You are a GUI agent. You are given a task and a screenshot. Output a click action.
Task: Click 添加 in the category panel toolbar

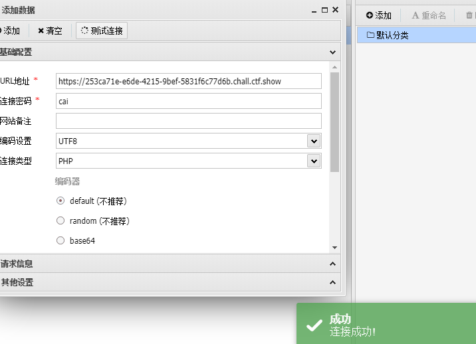378,15
